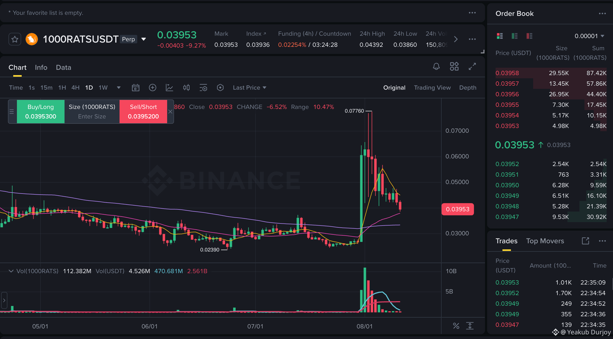Click the hexagon chart preferences icon

220,88
